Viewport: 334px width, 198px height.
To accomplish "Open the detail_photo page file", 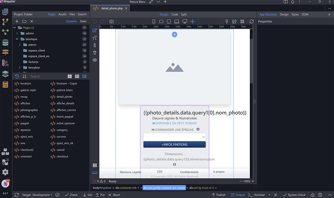I will [62, 97].
